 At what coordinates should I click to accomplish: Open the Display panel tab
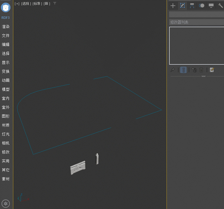[211, 6]
